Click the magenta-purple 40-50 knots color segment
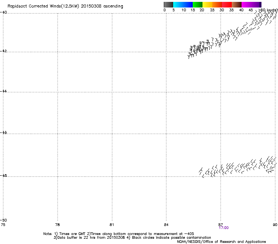 point(251,5)
